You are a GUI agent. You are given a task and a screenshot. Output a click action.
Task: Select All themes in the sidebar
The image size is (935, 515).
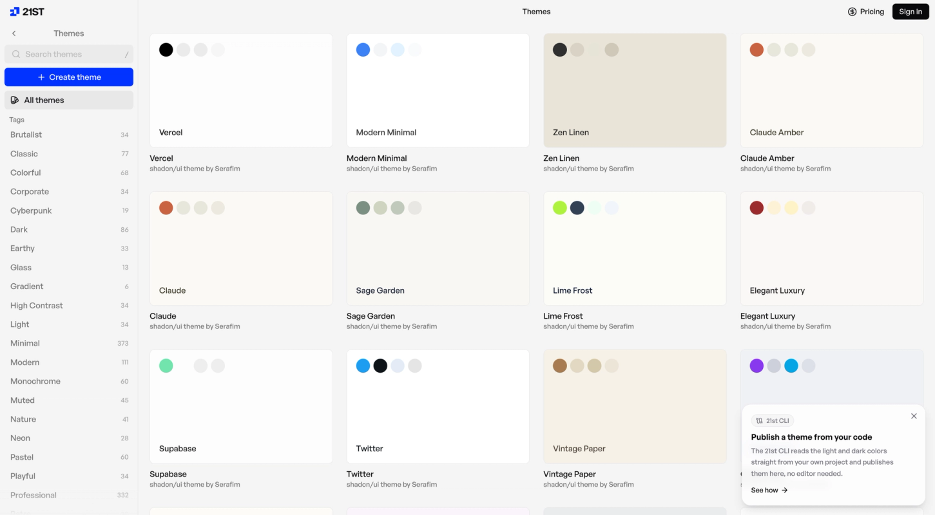pos(69,100)
